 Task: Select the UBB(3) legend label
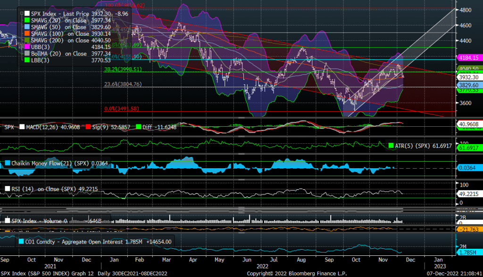pos(41,47)
